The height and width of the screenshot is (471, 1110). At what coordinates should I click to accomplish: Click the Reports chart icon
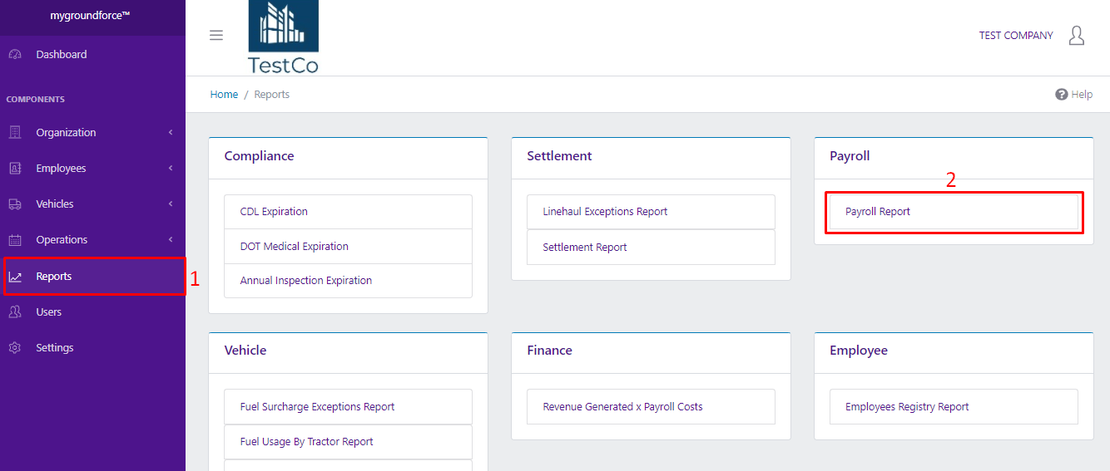click(x=15, y=277)
